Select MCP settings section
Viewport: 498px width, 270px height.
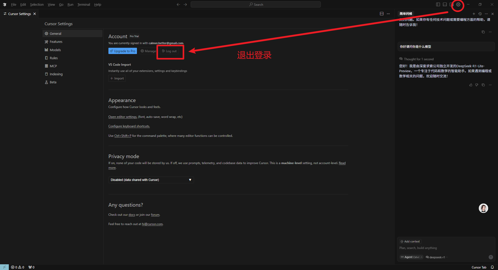[72, 66]
